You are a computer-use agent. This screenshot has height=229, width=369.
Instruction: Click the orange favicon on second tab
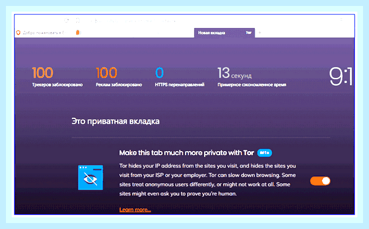(78, 33)
